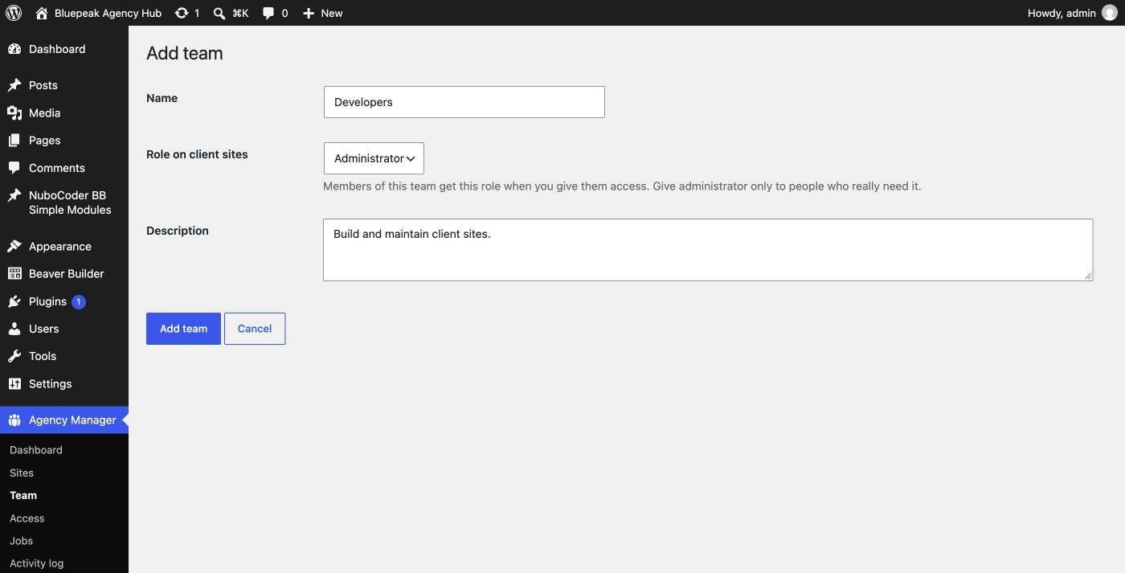The image size is (1125, 573).
Task: Visit the Bluepeak Agency Hub site link
Action: tap(108, 13)
